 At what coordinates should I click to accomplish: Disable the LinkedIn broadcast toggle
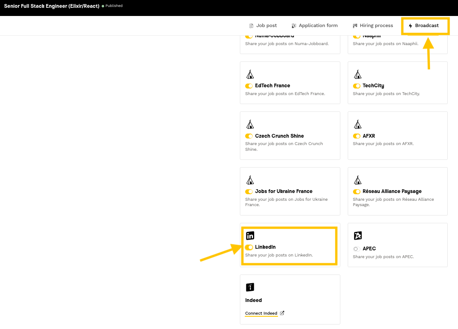pos(249,247)
